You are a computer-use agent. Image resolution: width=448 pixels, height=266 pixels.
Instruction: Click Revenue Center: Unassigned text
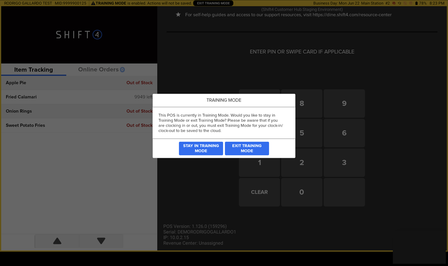pyautogui.click(x=193, y=243)
